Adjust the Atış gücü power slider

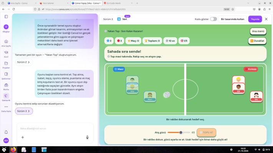[179, 132]
